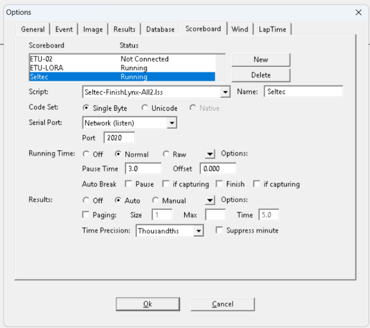Set Running Time to Raw
The width and height of the screenshot is (370, 328).
coord(166,154)
